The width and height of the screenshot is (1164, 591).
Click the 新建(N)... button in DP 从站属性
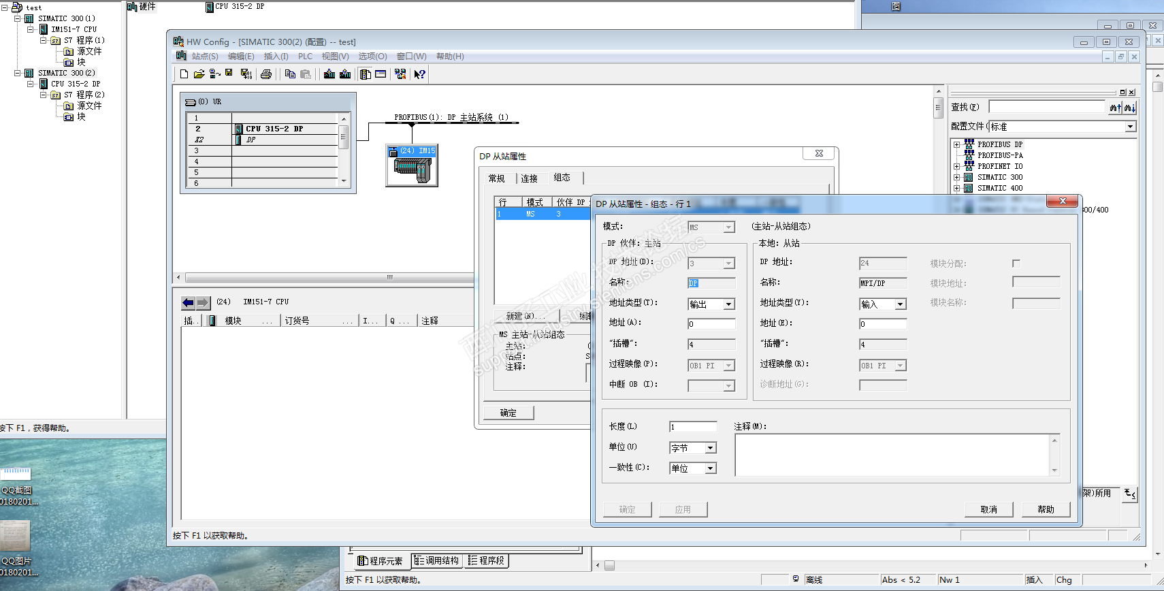526,316
